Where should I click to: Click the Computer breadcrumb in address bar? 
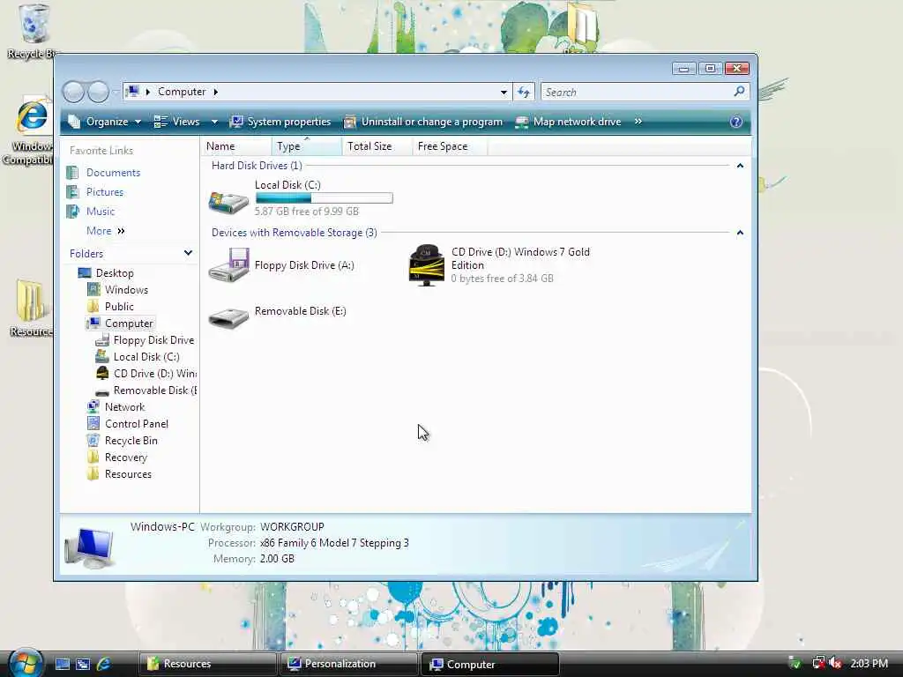[x=182, y=92]
